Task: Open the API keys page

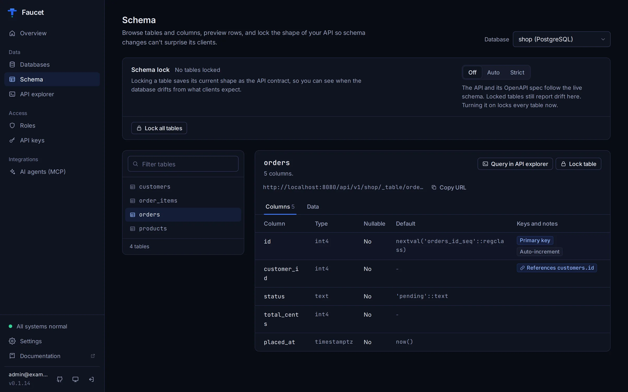Action: (x=52, y=140)
